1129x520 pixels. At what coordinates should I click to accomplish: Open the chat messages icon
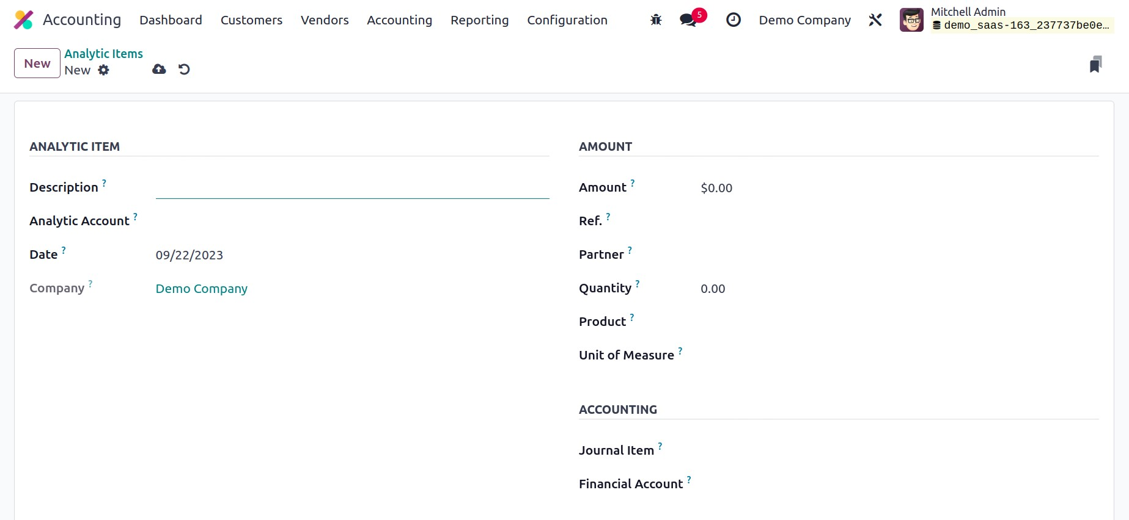pos(688,20)
